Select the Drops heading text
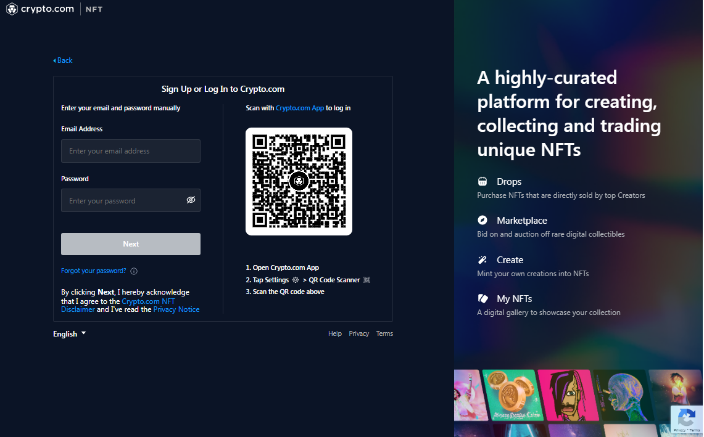 coord(508,182)
